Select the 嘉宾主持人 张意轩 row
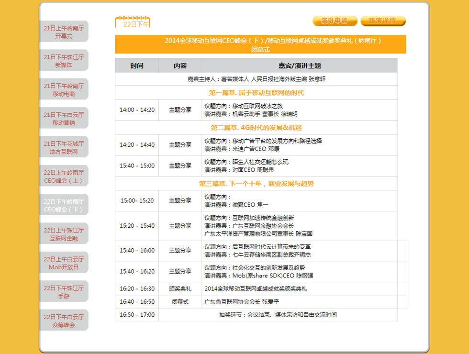The image size is (469, 354). 257,79
